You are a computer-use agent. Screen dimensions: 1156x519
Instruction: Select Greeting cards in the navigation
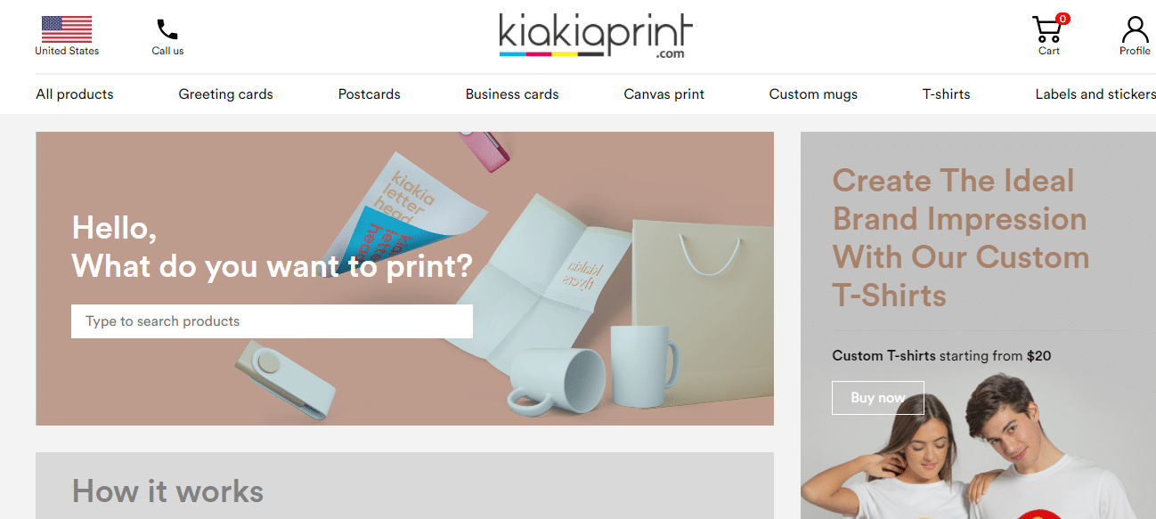(x=225, y=93)
